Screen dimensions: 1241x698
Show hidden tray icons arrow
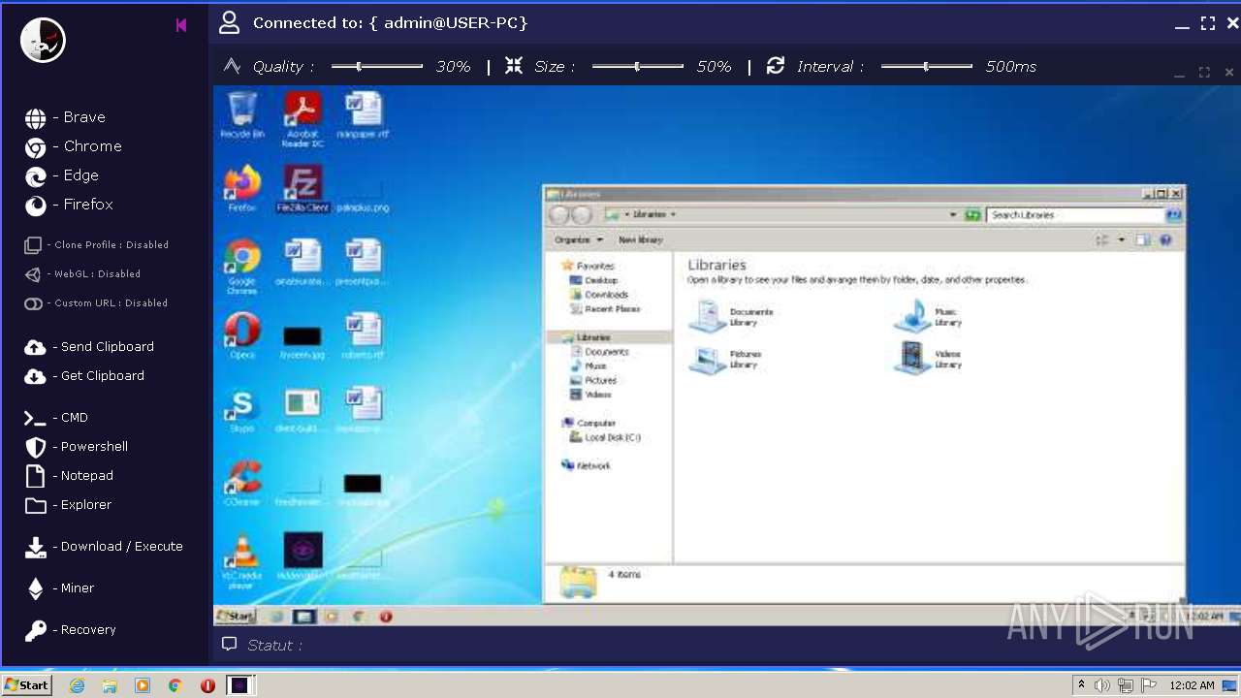coord(1081,685)
